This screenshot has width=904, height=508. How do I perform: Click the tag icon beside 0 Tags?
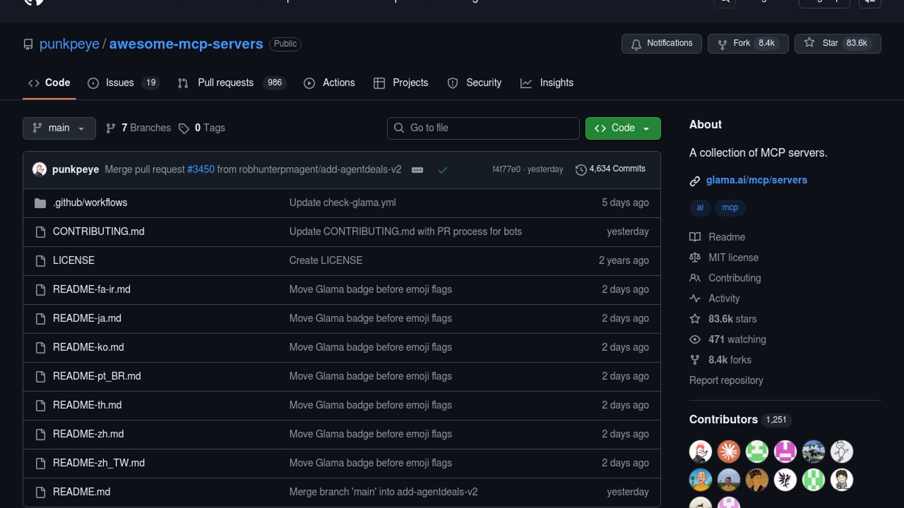pos(184,128)
